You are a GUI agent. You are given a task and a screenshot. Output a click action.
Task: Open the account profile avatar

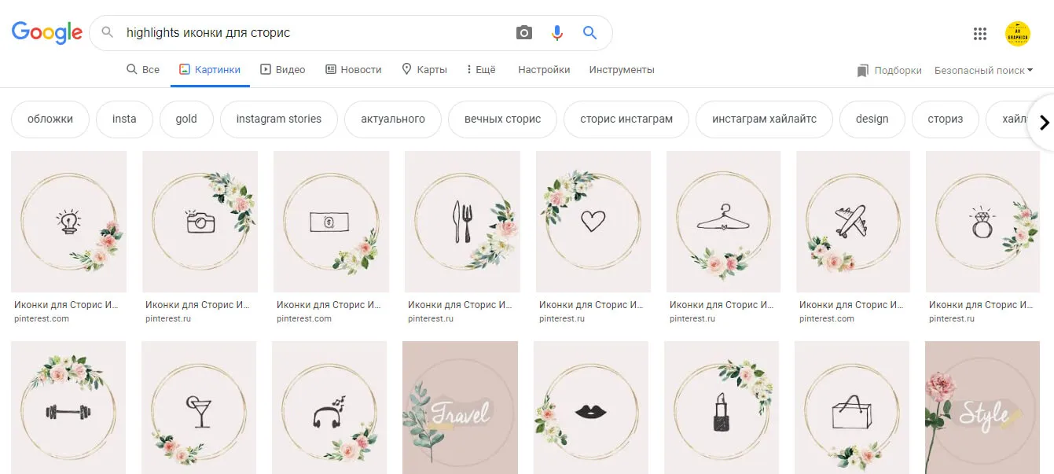coord(1018,33)
